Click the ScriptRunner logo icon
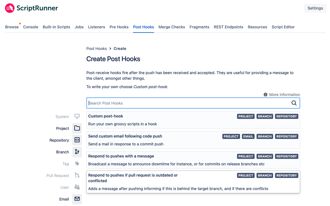330x206 pixels. point(10,8)
